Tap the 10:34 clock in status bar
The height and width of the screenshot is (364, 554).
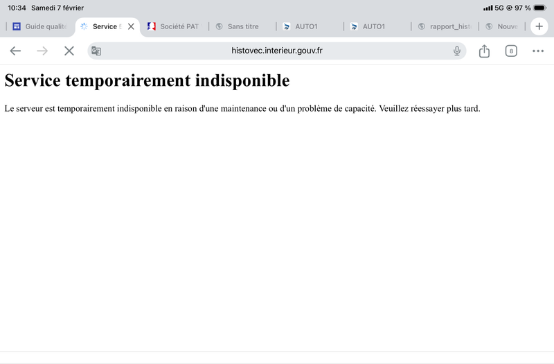tap(17, 8)
